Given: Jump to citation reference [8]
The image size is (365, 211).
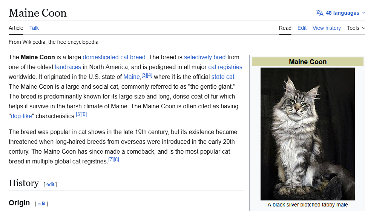Looking at the screenshot, I should (x=117, y=160).
